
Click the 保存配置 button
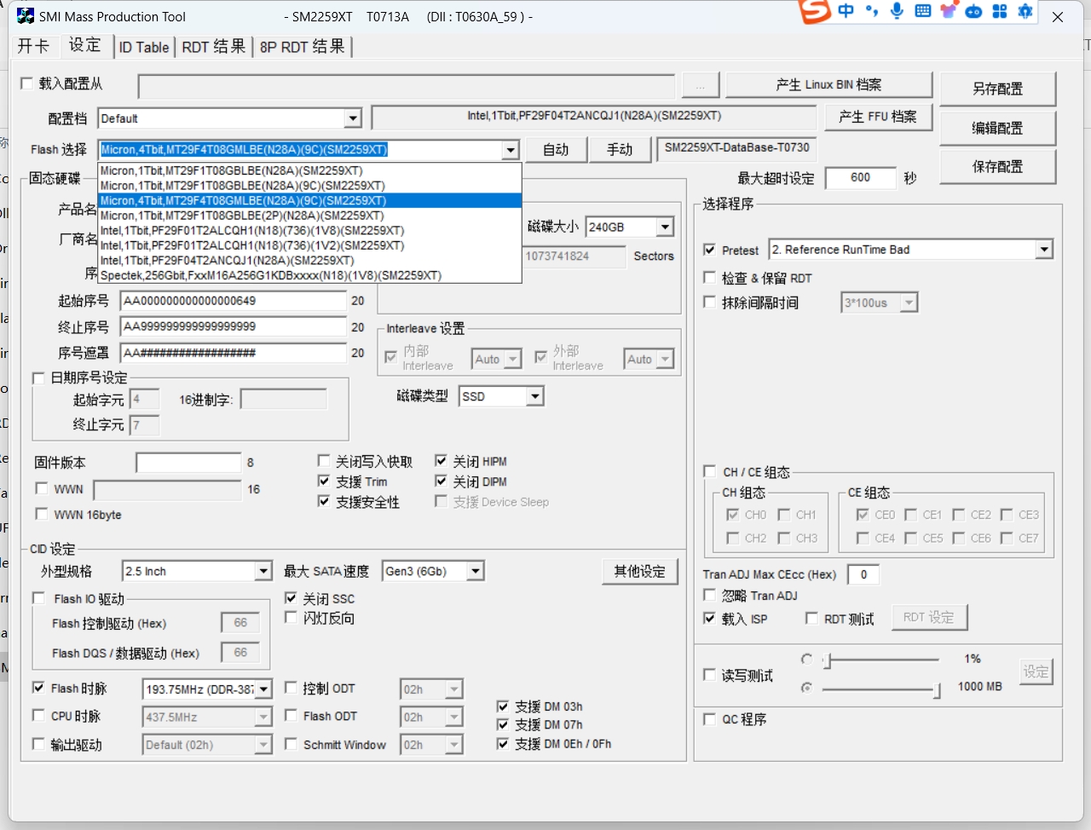(997, 166)
